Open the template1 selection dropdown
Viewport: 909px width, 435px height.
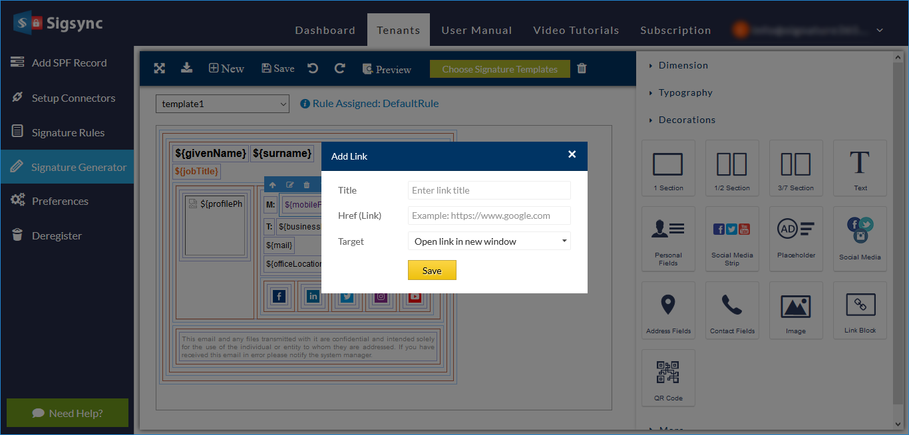pyautogui.click(x=222, y=104)
